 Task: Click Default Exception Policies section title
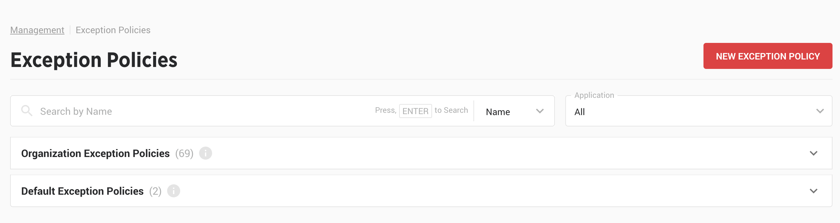82,191
